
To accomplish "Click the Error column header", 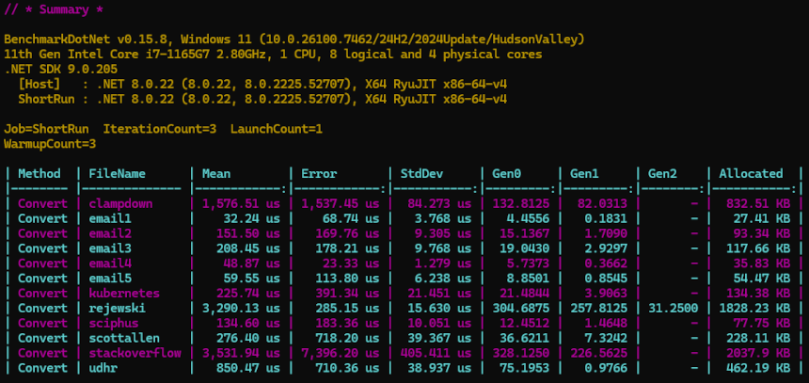I will coord(319,174).
